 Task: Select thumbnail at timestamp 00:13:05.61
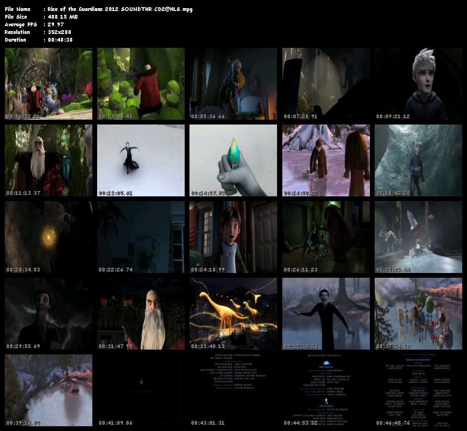141,160
